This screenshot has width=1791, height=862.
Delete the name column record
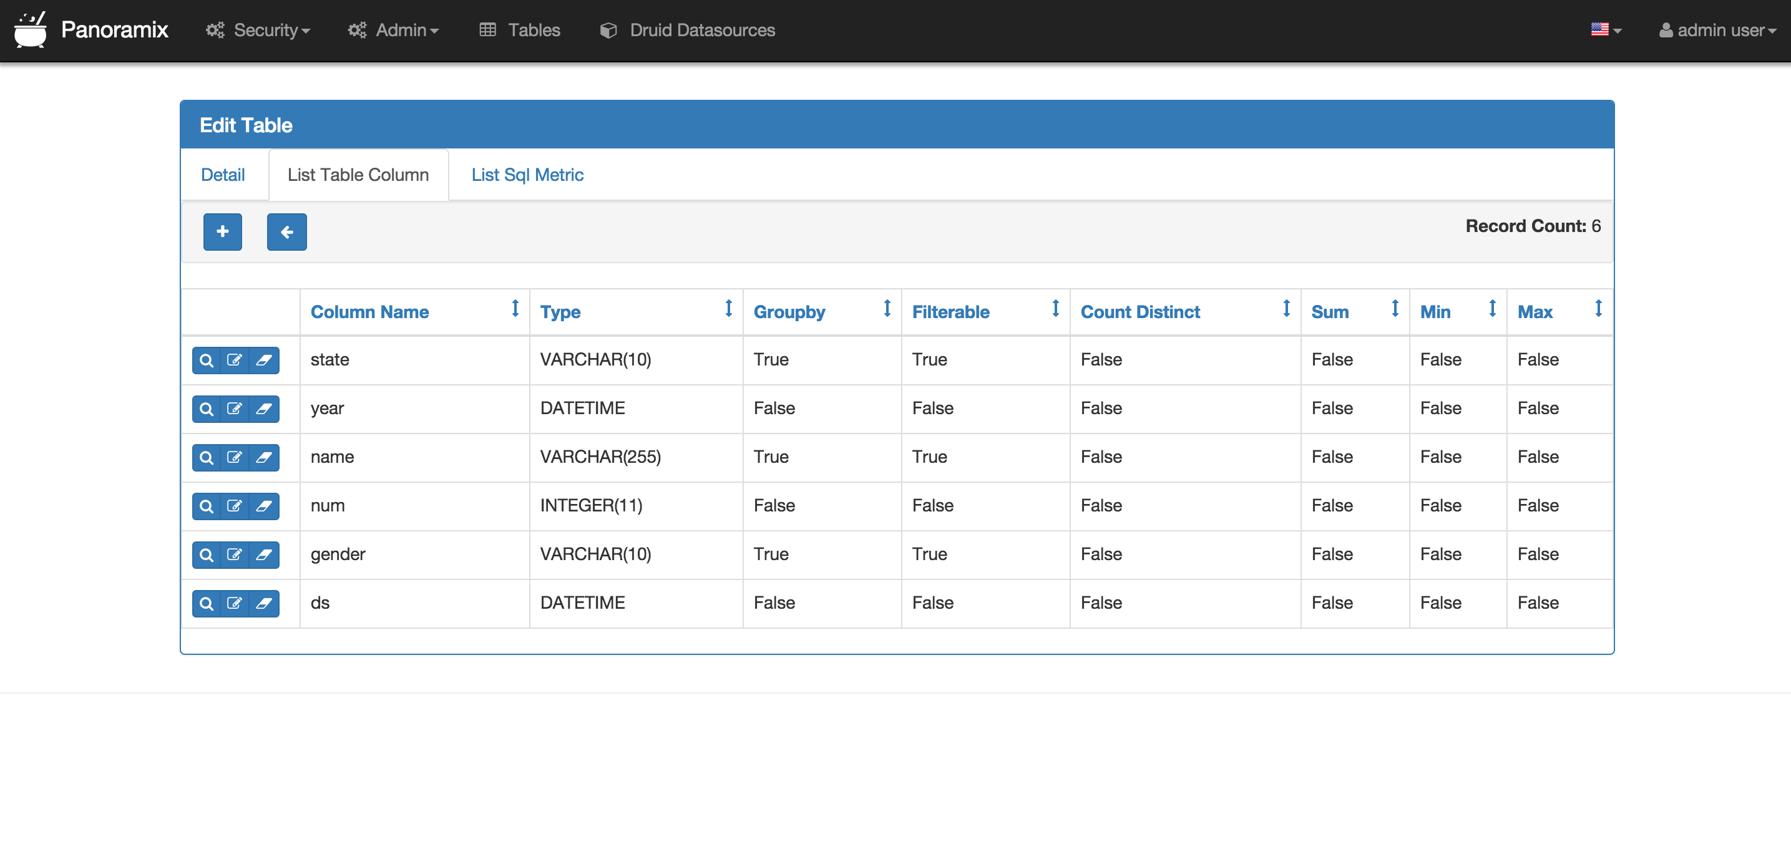point(263,457)
